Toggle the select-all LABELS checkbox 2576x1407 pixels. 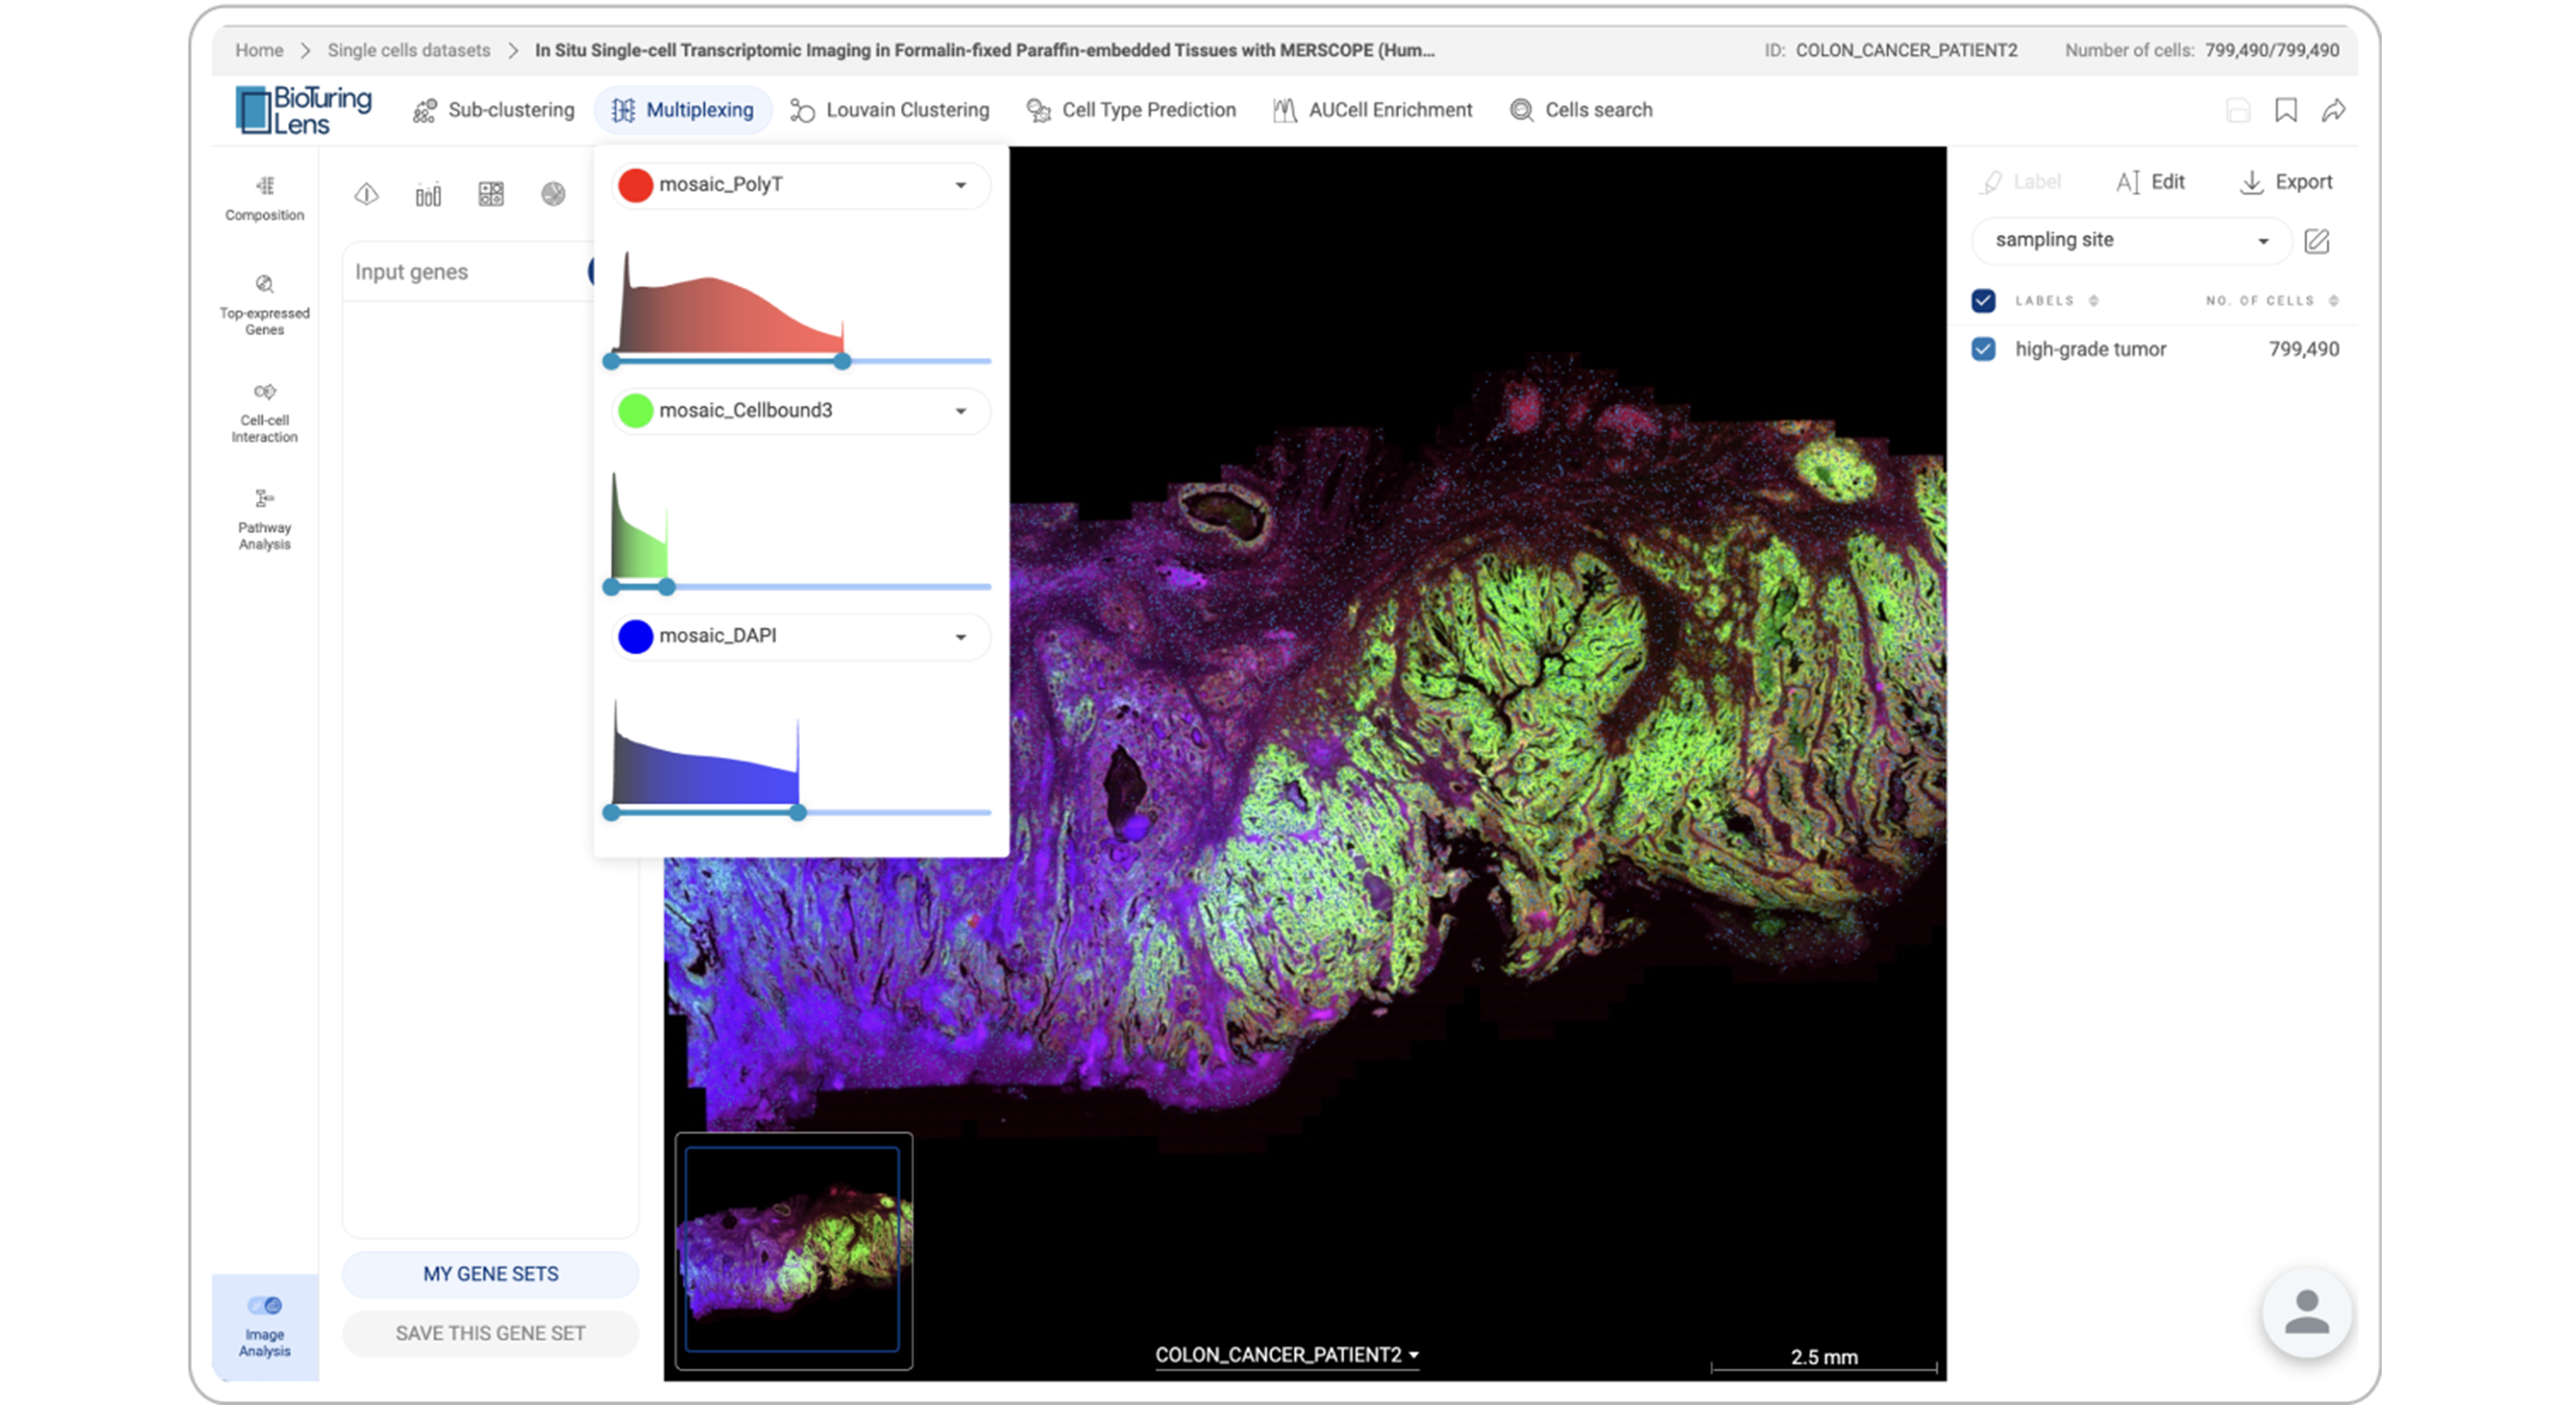[1983, 300]
